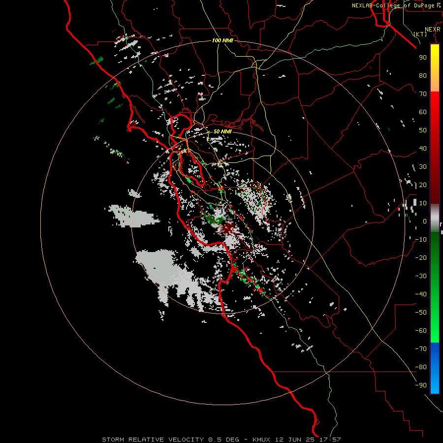The height and width of the screenshot is (443, 443).
Task: Click the -90 value on the velocity scale
Action: click(421, 385)
